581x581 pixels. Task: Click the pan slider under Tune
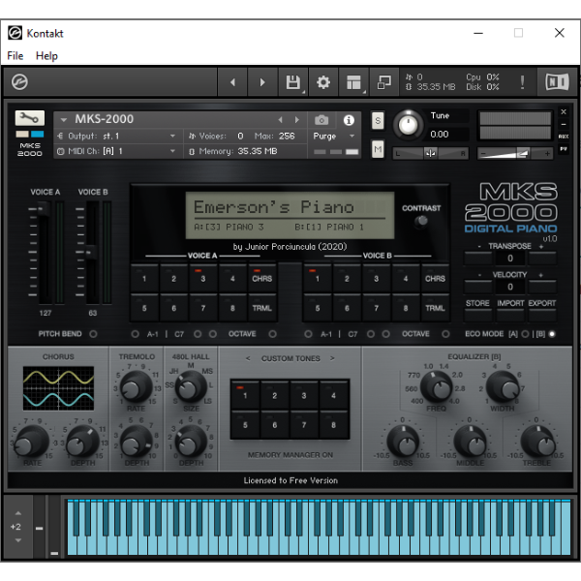coord(430,153)
